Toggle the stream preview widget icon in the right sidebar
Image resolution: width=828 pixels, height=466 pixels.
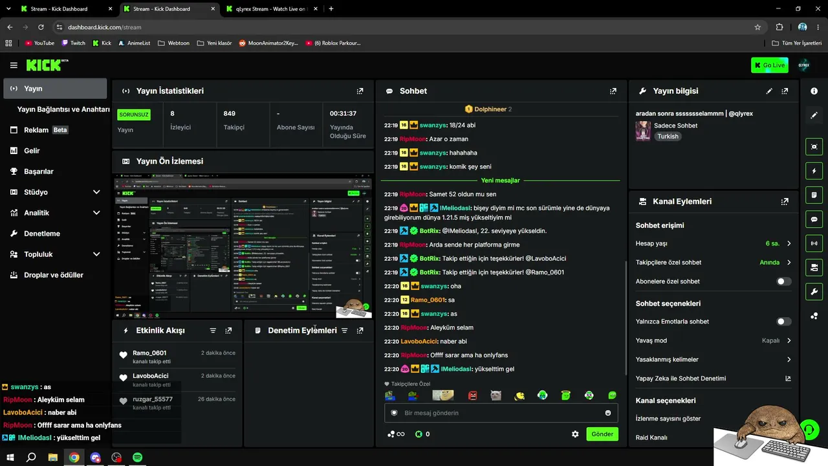(814, 147)
